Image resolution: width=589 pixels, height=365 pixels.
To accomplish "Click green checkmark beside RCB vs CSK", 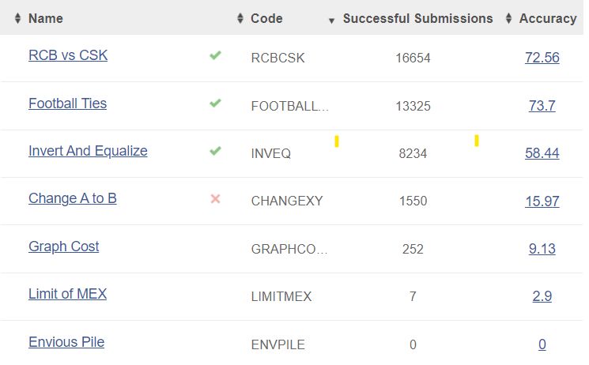I will [215, 55].
